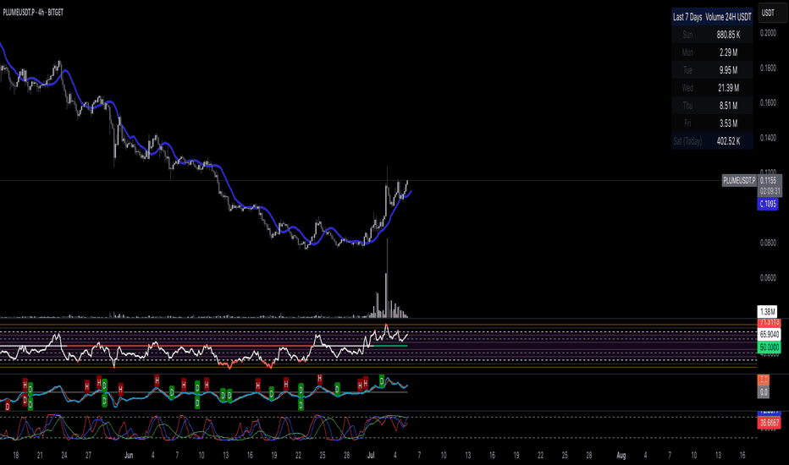
Task: Click the Volume 24H USDT column header
Action: point(728,17)
